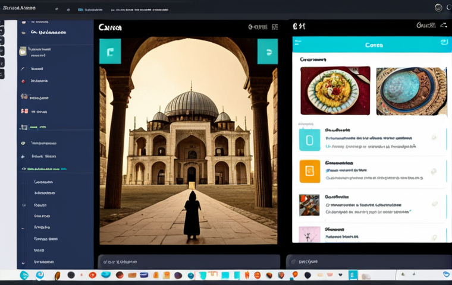Click the blue heart icon in the taskbar's right corner
The image size is (452, 285).
point(446,275)
